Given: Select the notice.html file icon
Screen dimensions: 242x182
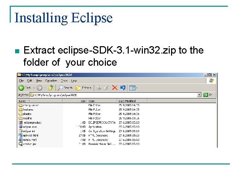Looking at the screenshot, I should coord(21,140).
